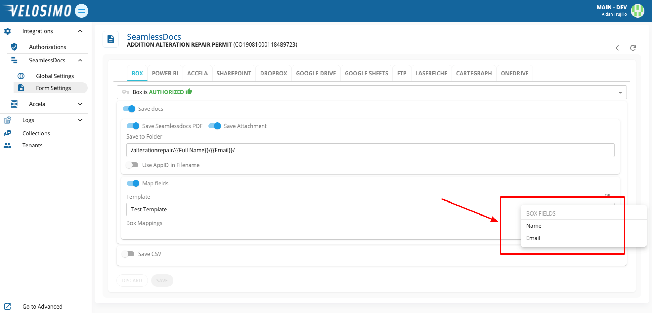This screenshot has height=313, width=652.
Task: Click the Global Settings globe icon
Action: click(21, 76)
